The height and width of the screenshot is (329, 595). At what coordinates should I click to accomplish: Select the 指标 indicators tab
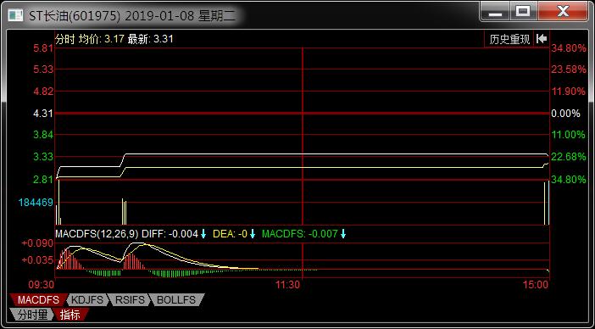pyautogui.click(x=70, y=315)
